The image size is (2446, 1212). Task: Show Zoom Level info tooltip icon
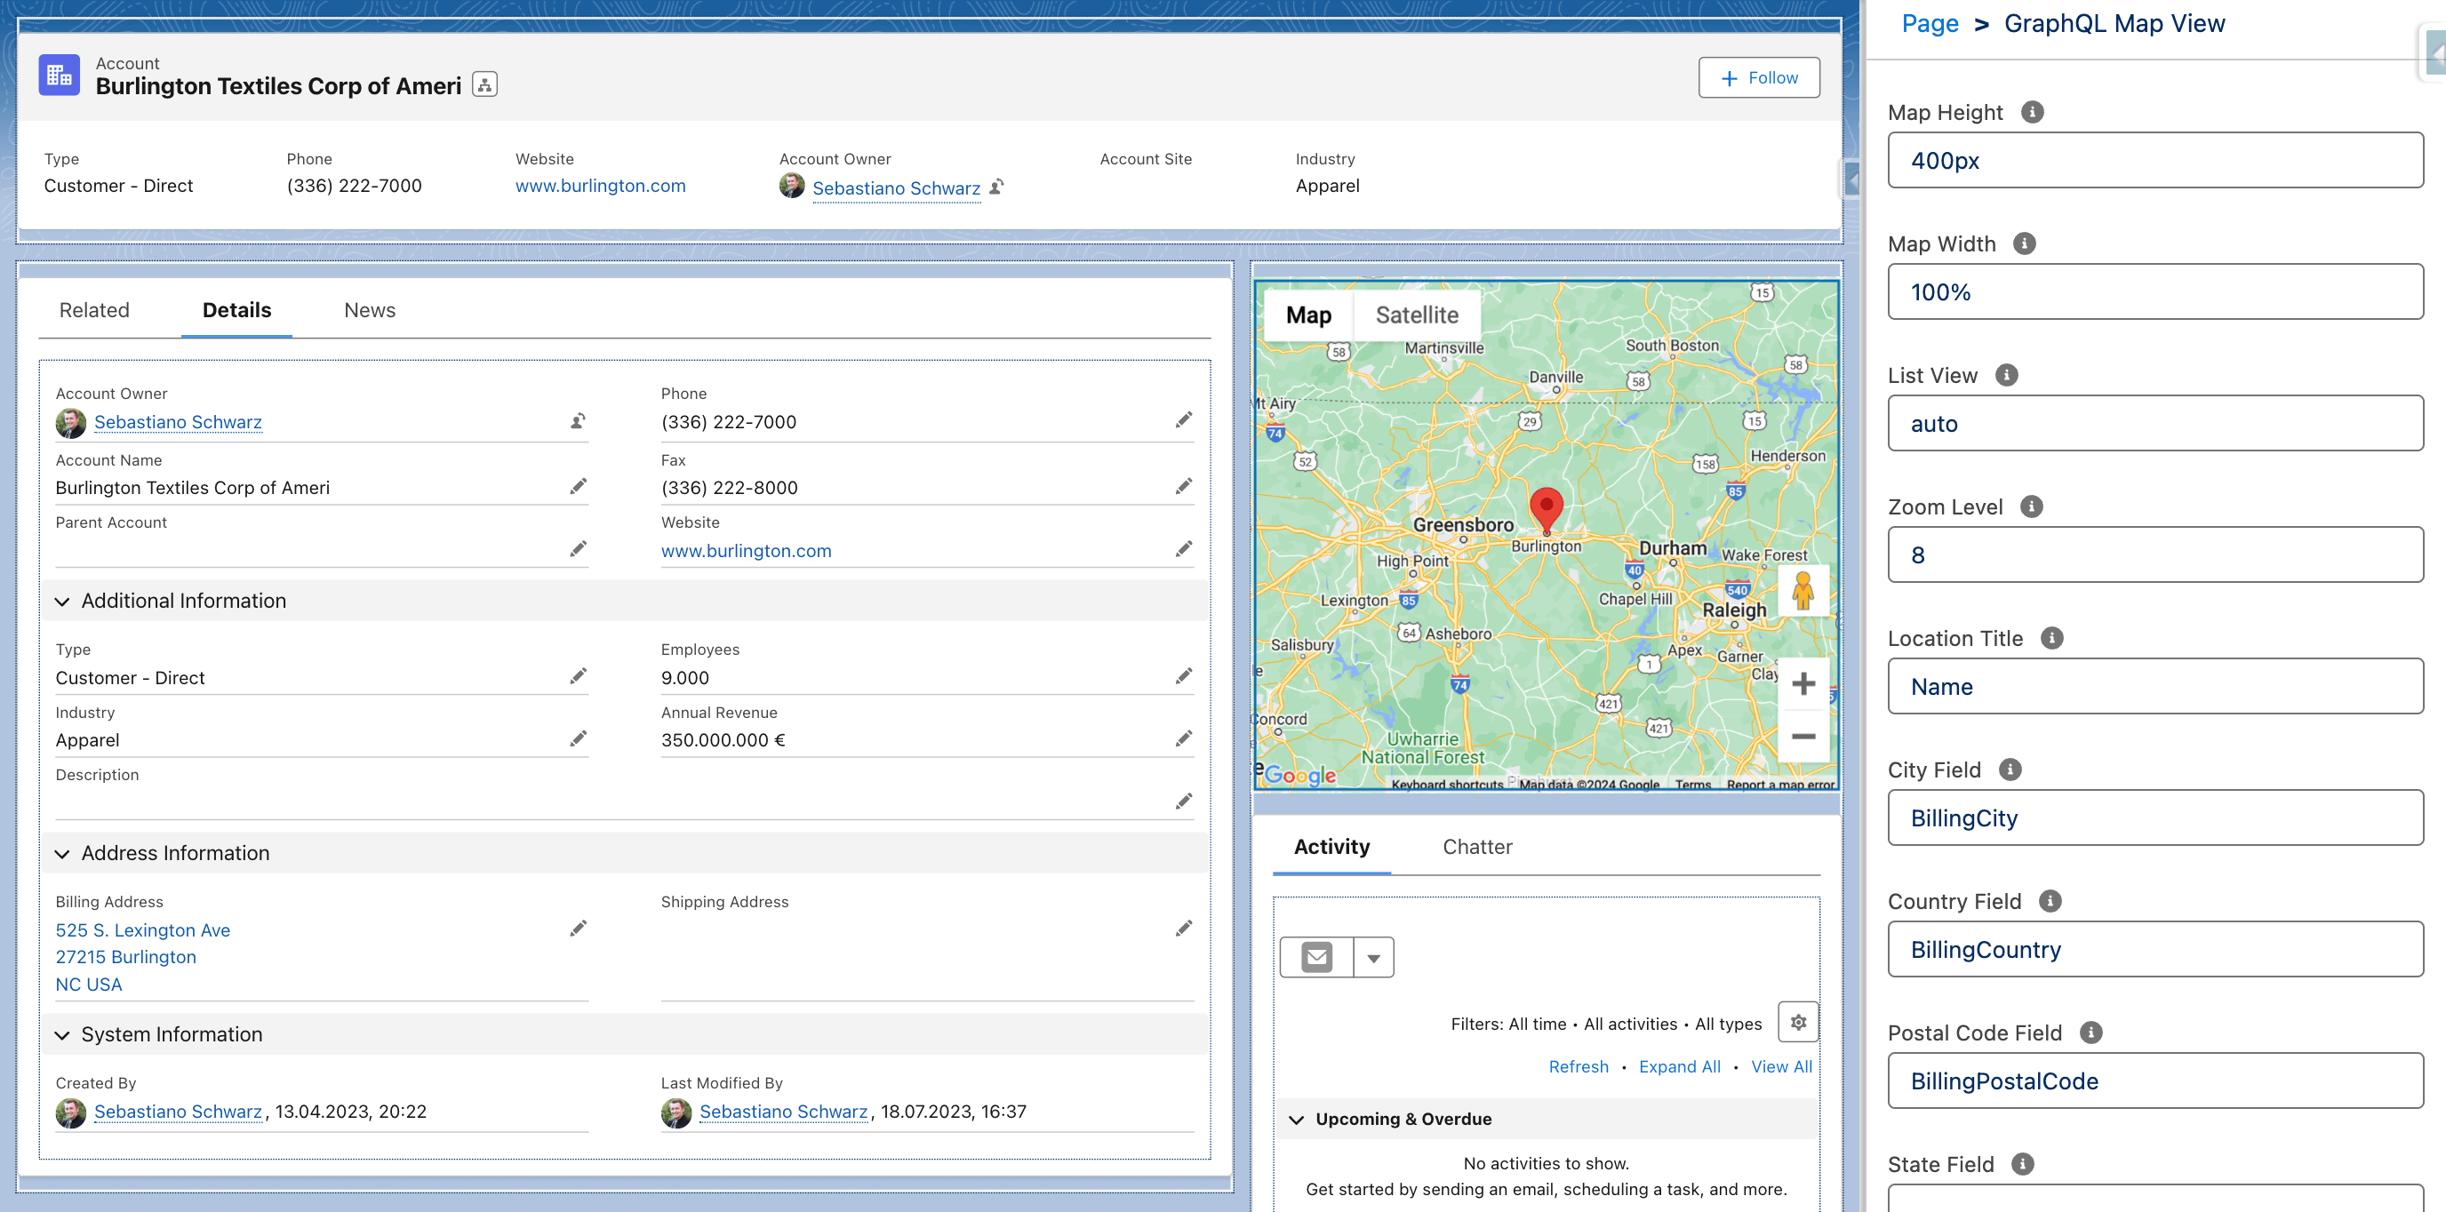click(2030, 506)
